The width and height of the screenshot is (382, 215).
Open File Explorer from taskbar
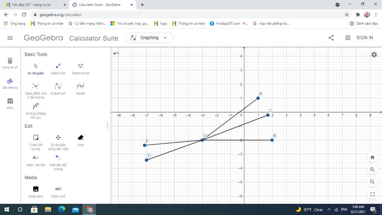point(48,209)
